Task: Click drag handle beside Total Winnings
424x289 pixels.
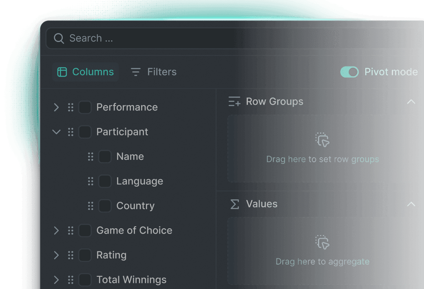Action: [x=71, y=280]
